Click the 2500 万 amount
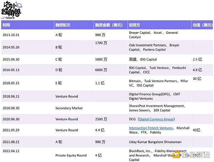Viewport: 214px width, 162px height. [101, 119]
